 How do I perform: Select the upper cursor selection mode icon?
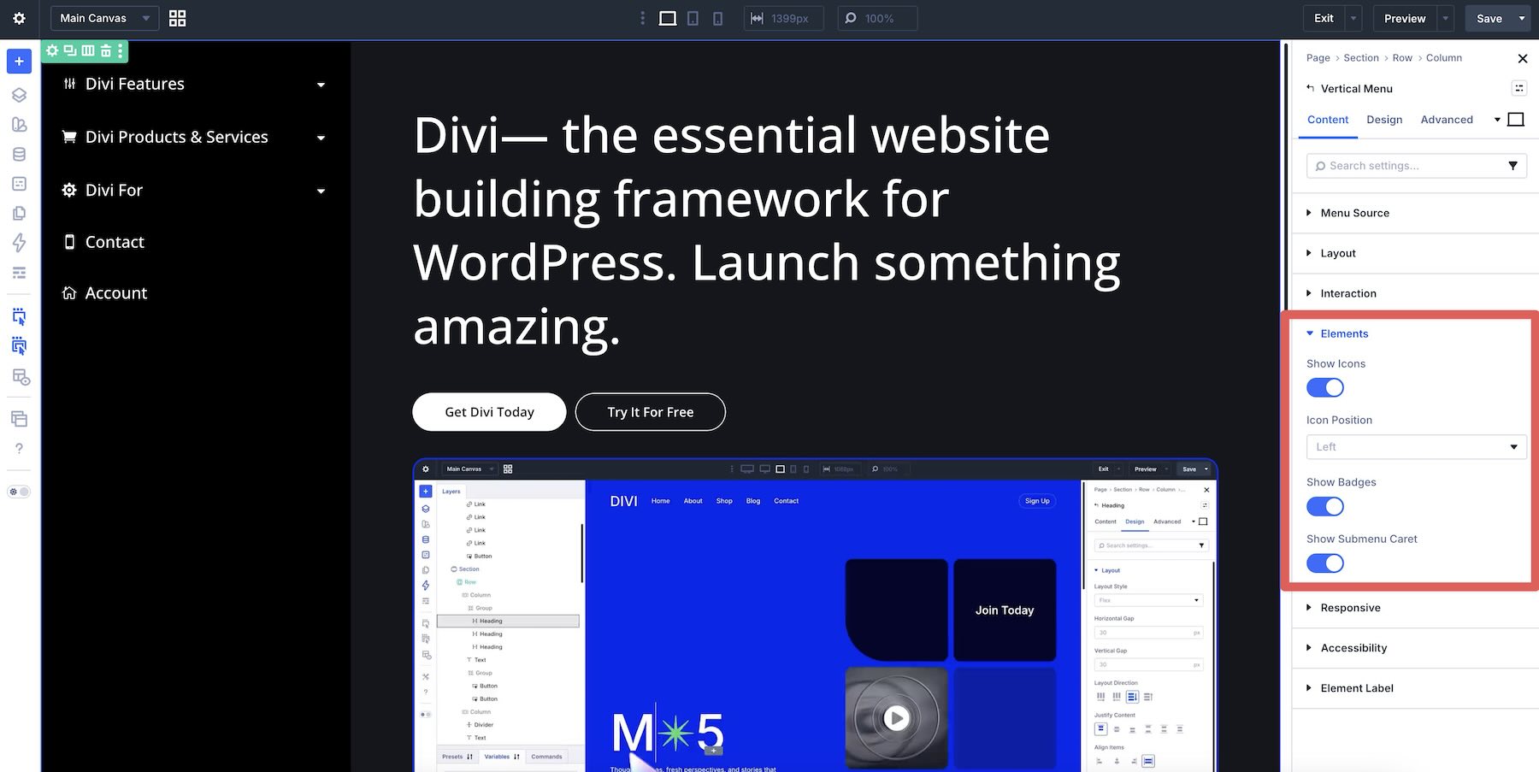pos(19,316)
